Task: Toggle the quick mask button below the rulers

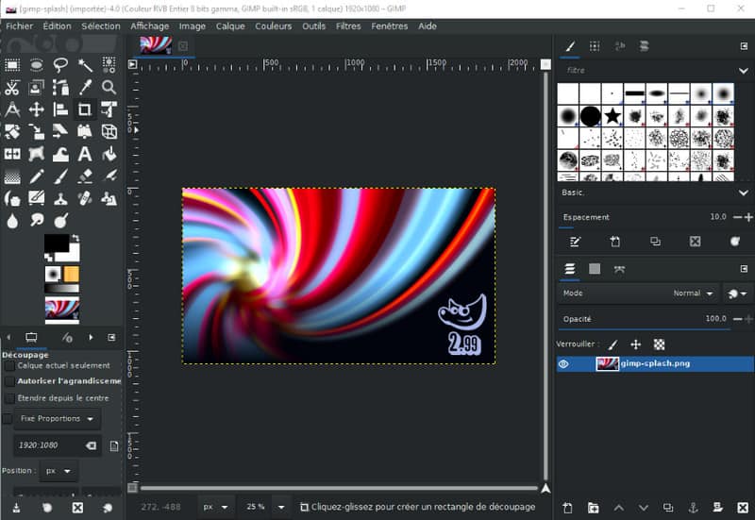Action: click(x=132, y=488)
